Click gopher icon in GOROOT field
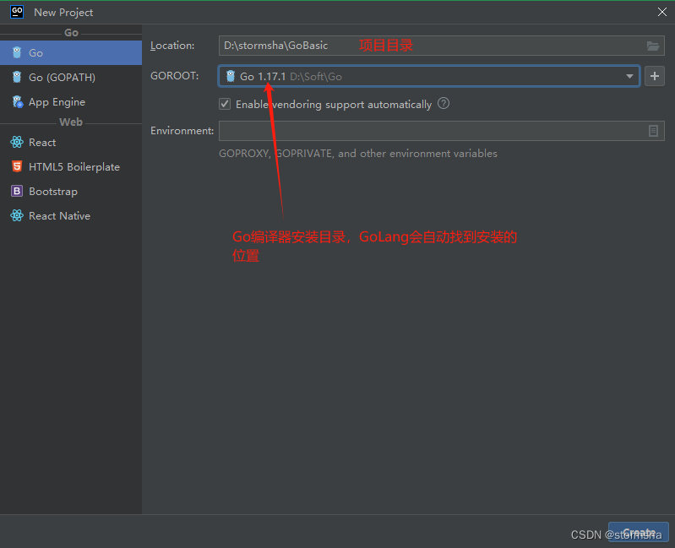 [231, 76]
